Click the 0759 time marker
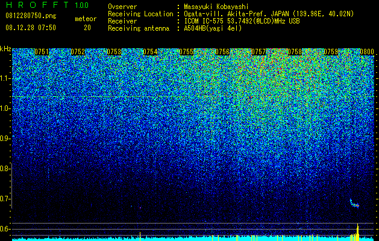 (x=331, y=52)
